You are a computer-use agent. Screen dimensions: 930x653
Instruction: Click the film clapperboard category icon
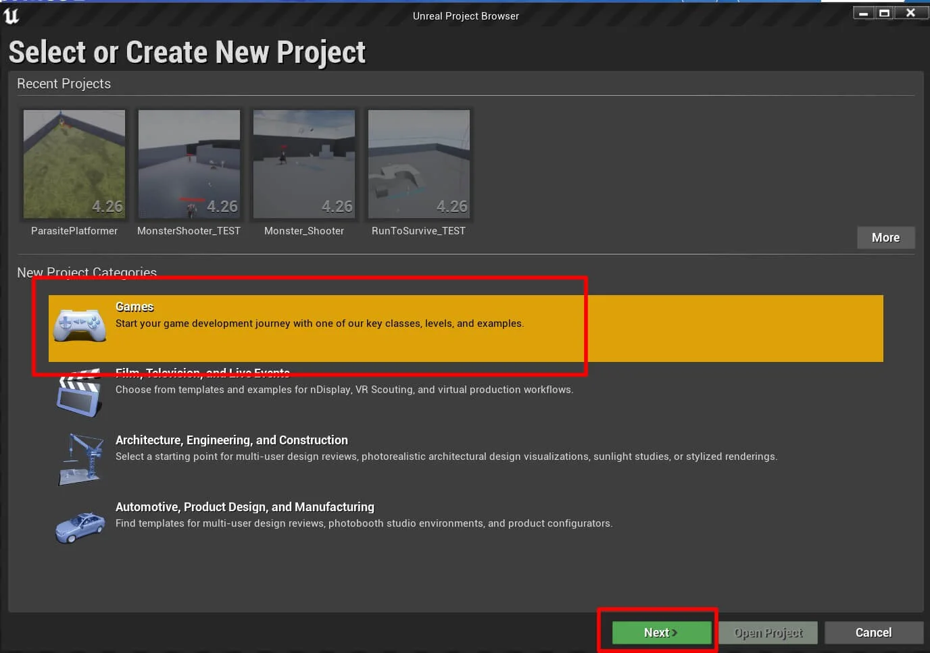pos(80,393)
